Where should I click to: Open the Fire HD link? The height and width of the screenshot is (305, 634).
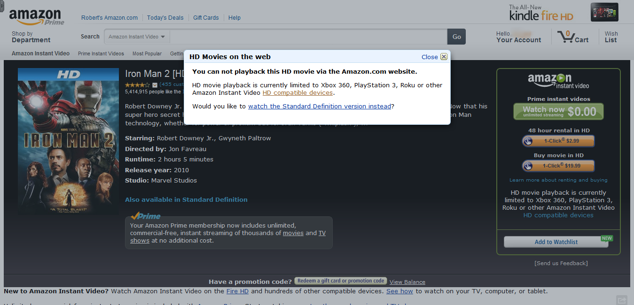pos(237,291)
